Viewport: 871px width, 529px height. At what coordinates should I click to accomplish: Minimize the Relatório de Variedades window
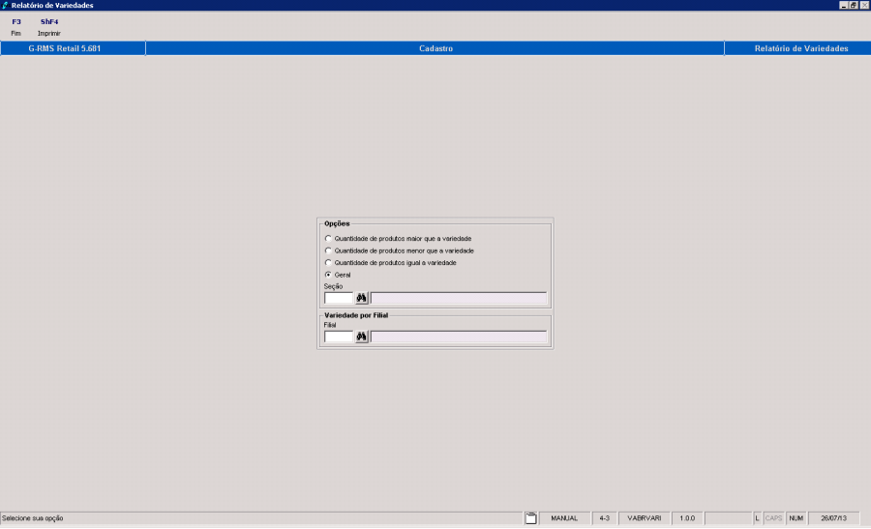pyautogui.click(x=844, y=5)
